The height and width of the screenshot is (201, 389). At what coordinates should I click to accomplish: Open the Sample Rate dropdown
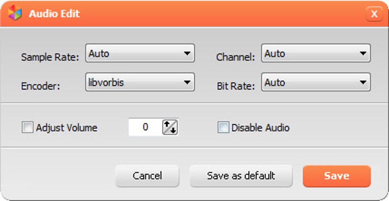pos(140,53)
